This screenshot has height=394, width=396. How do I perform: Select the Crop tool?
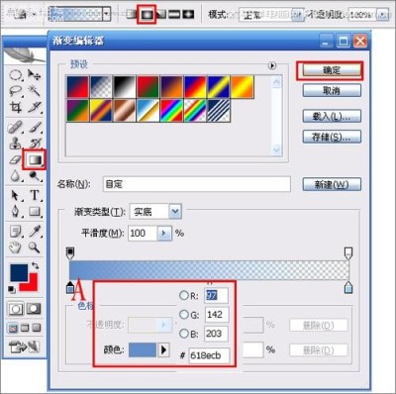point(16,107)
